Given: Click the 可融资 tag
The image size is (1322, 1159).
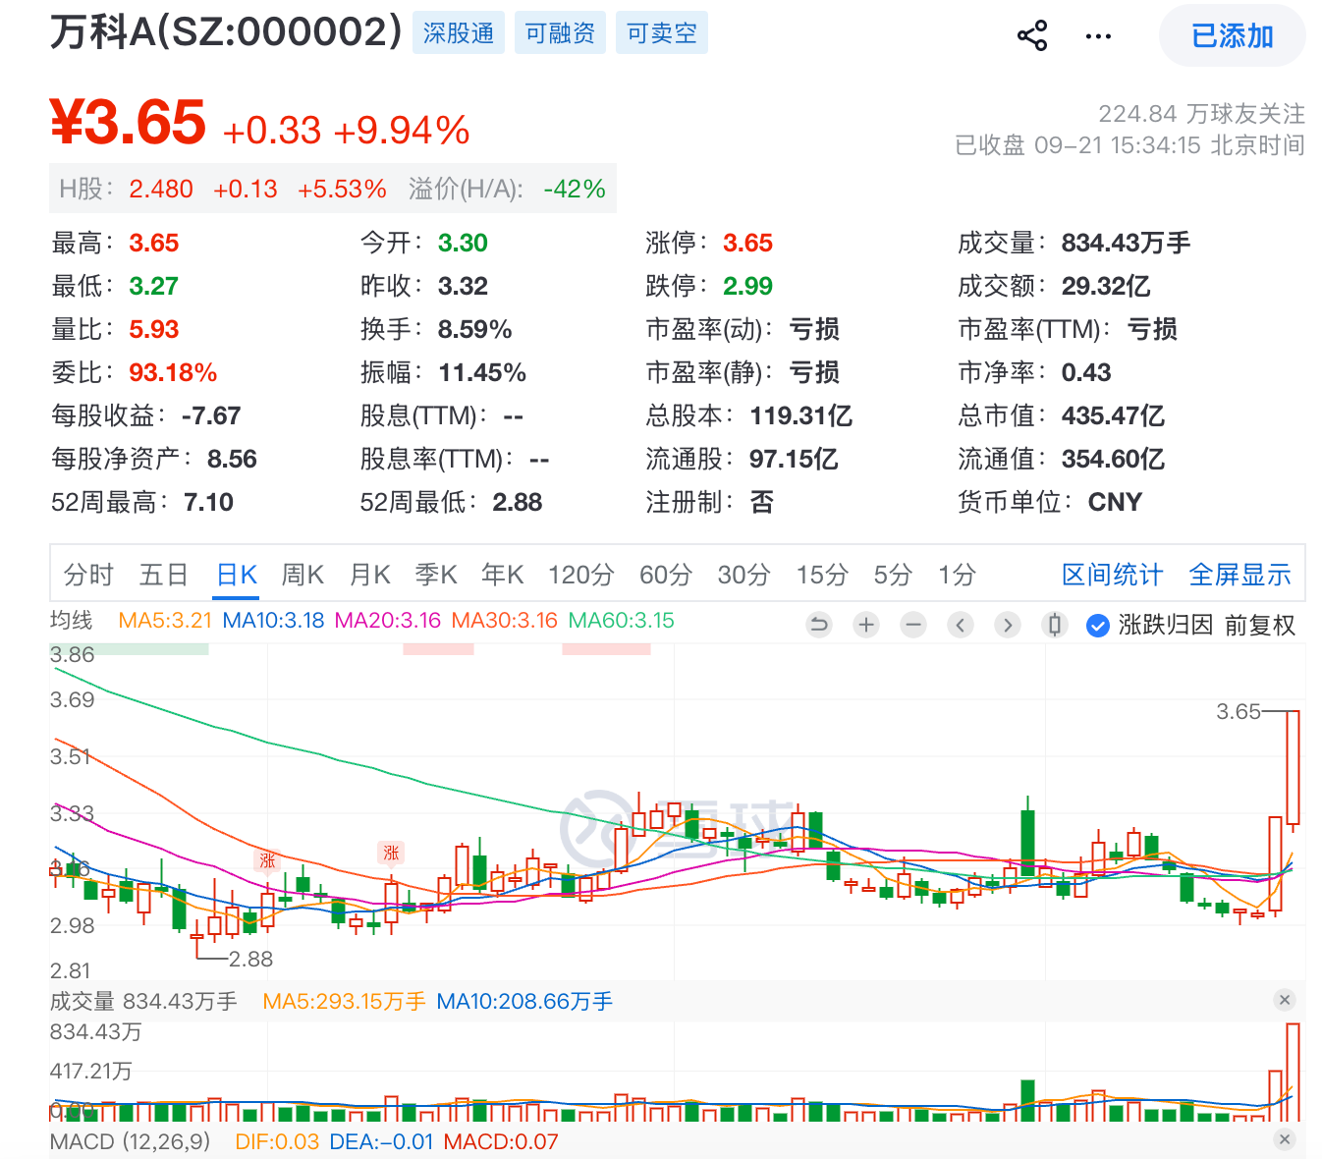Looking at the screenshot, I should pos(560,33).
